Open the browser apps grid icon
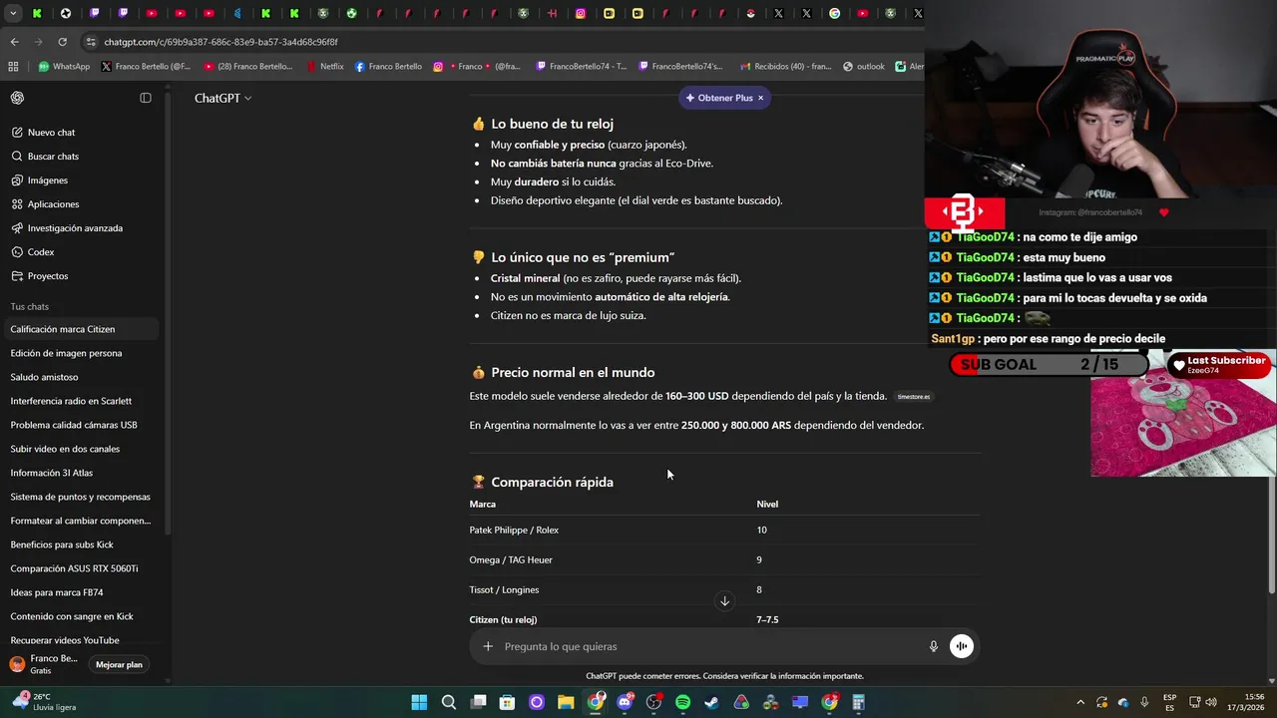 pos(13,67)
